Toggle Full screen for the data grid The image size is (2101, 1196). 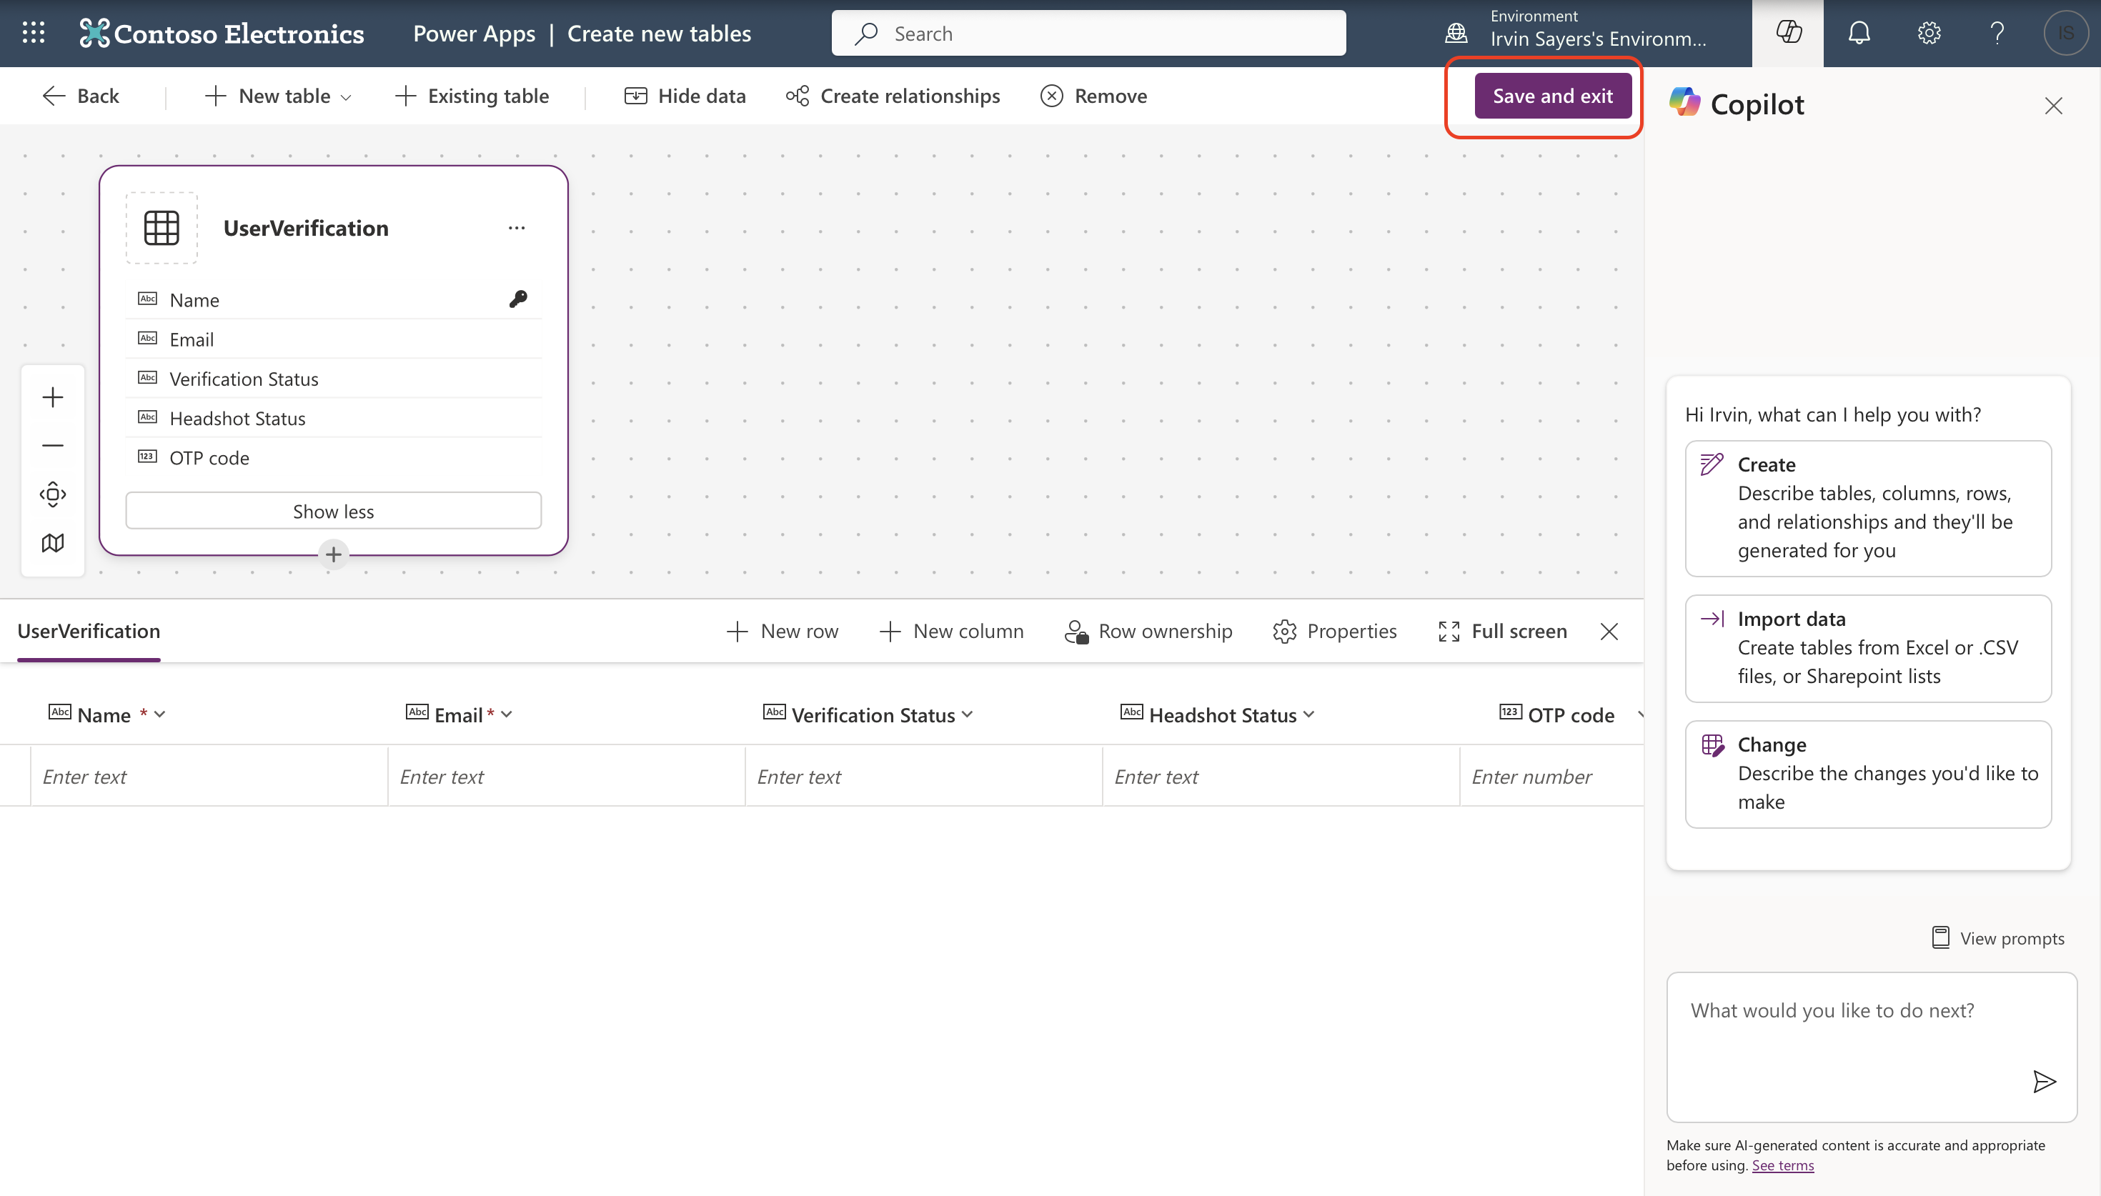(1502, 631)
